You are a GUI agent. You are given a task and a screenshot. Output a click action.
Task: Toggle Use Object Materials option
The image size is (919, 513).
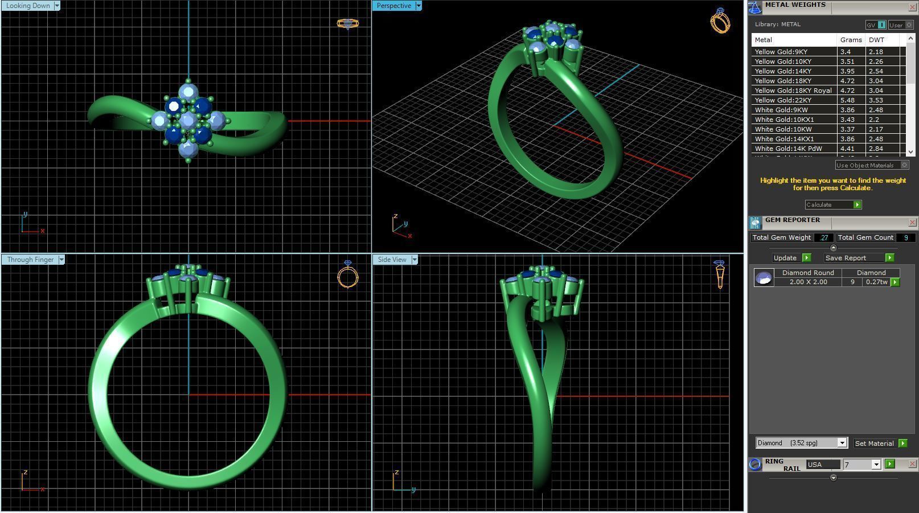click(x=871, y=165)
